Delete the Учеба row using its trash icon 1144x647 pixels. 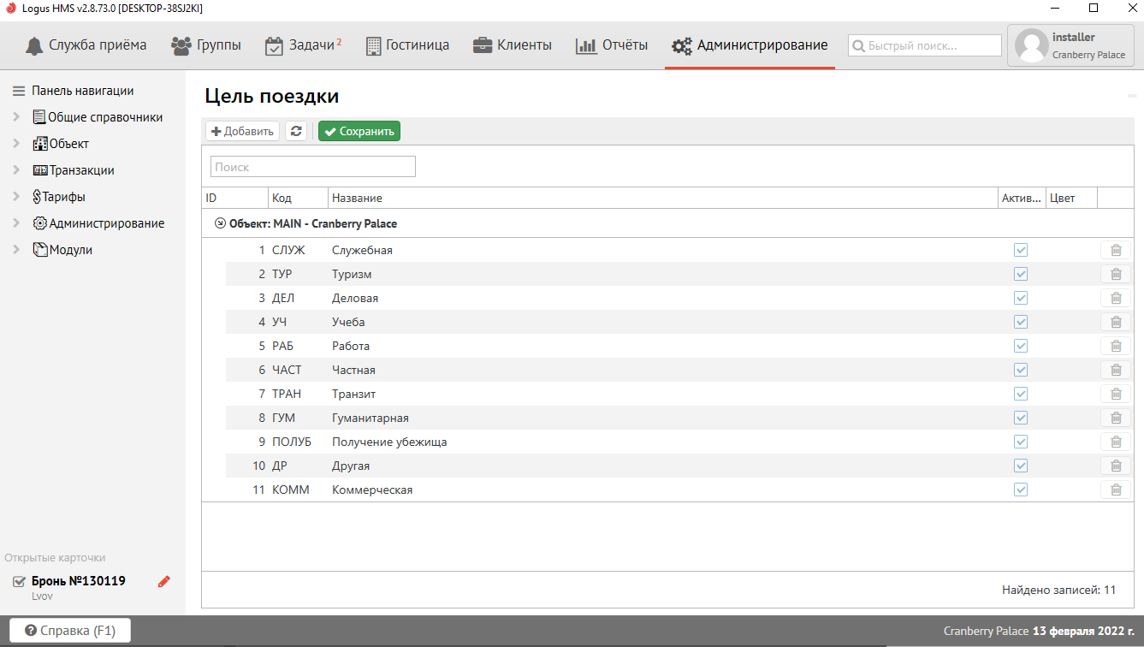tap(1116, 322)
